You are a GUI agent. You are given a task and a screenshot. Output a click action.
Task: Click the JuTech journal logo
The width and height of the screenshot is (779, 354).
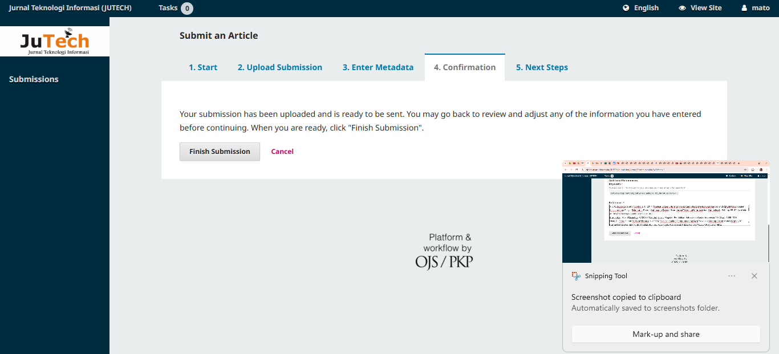click(55, 42)
